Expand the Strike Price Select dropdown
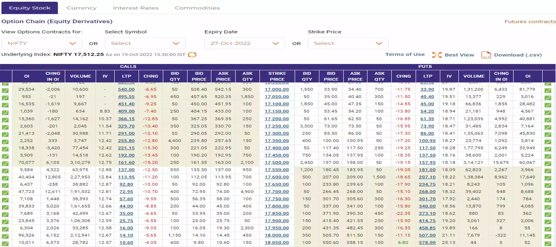This screenshot has height=247, width=556. pyautogui.click(x=348, y=43)
